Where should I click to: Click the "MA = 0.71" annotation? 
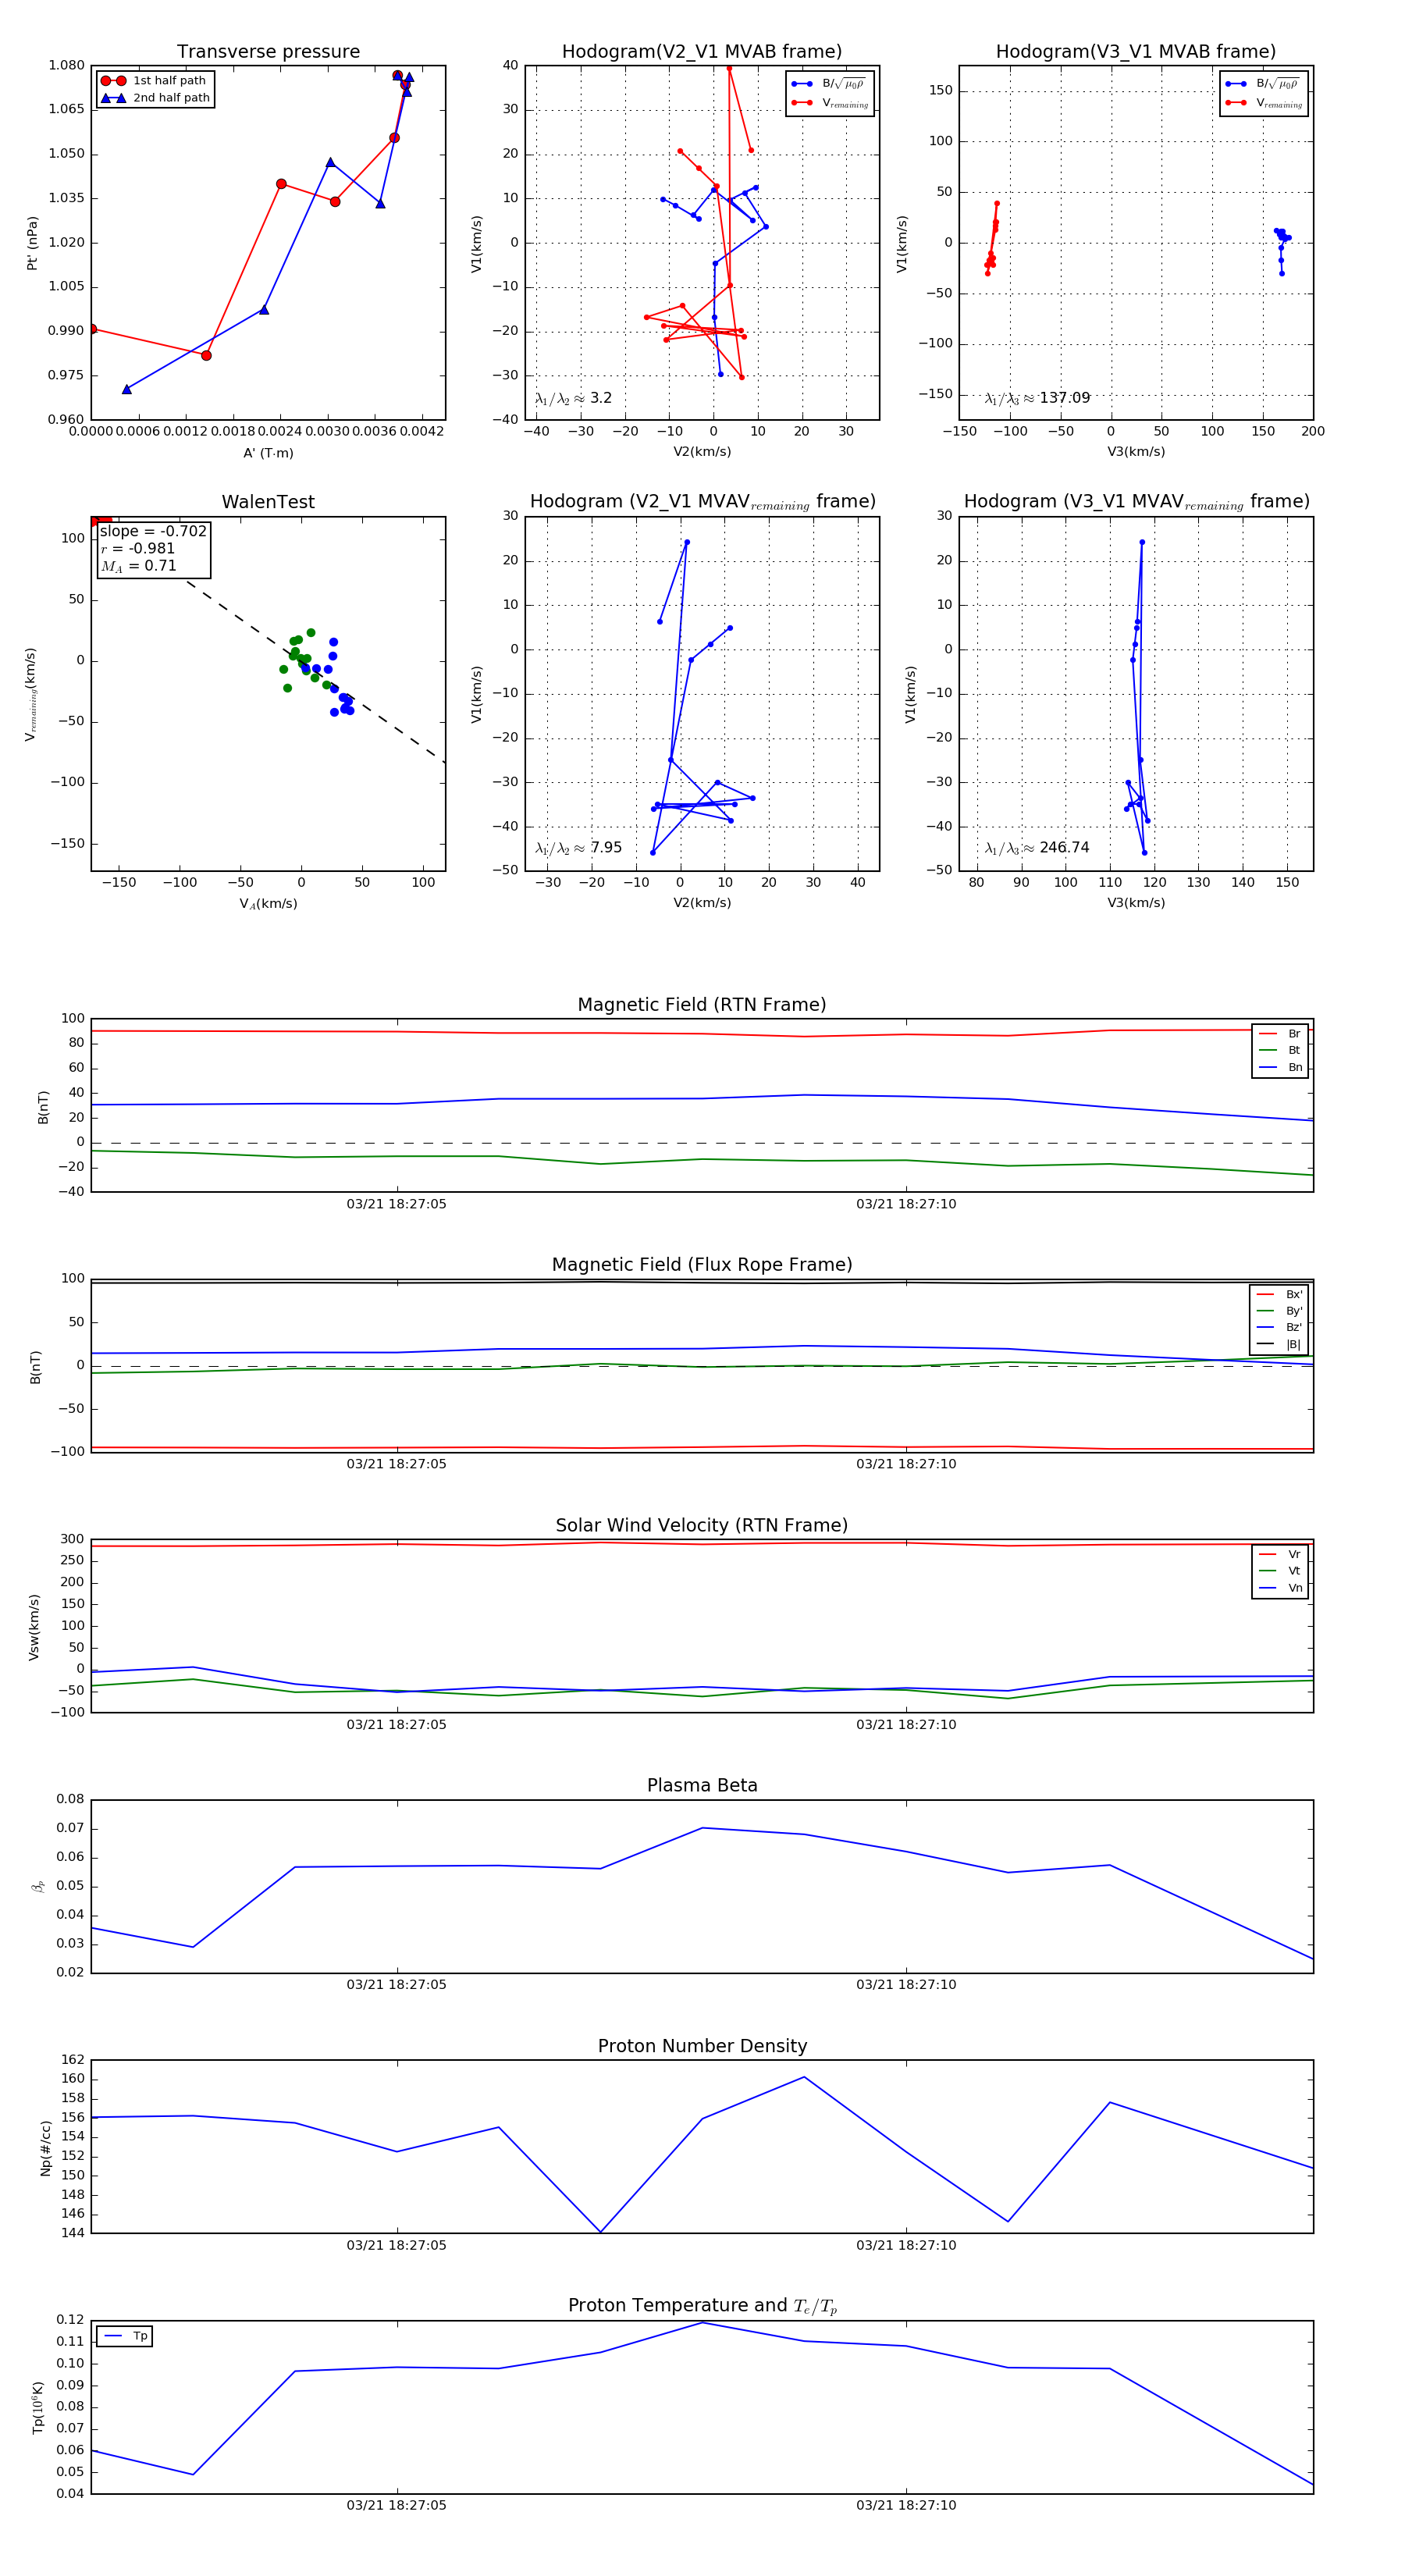coord(139,566)
